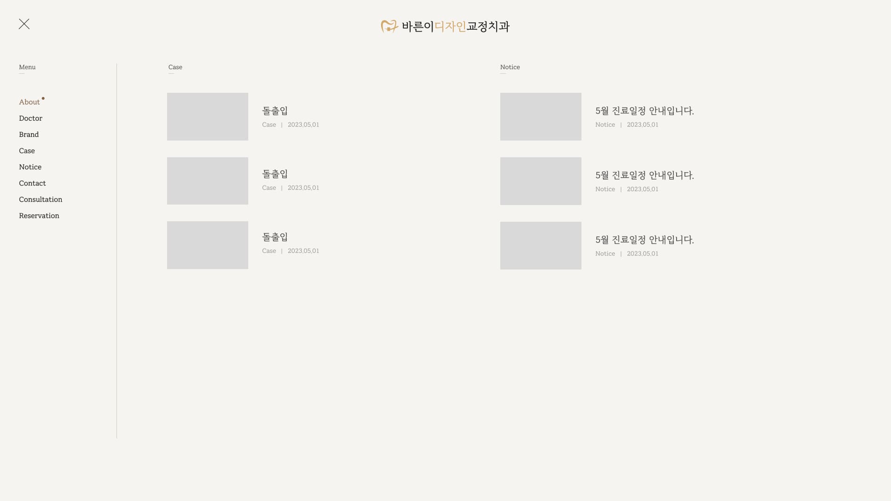Open the Reservation page link
This screenshot has width=891, height=501.
tap(39, 216)
